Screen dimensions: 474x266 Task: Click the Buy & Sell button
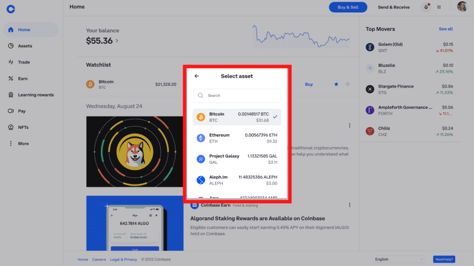348,7
